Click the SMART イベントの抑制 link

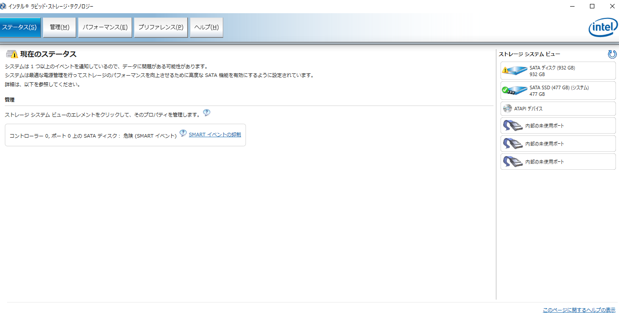coord(215,135)
